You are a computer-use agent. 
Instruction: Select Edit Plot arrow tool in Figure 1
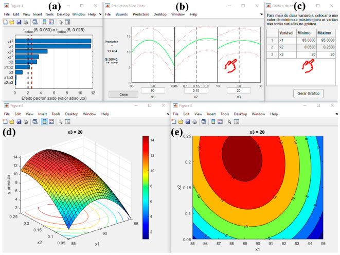(x=61, y=22)
